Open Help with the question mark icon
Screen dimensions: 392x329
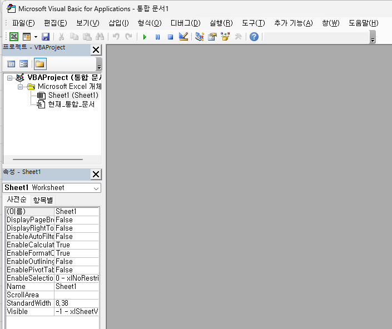click(254, 37)
